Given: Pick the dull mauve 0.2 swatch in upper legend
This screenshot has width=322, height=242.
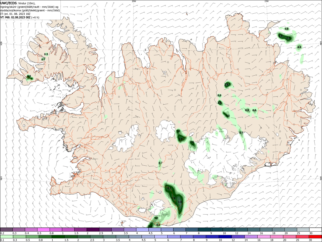Looking at the screenshot, I should pos(6,230).
